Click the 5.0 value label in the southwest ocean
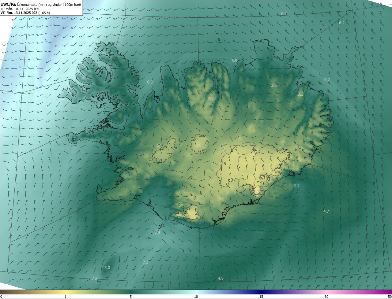Screen dimensions: 392x299 pyautogui.click(x=107, y=268)
